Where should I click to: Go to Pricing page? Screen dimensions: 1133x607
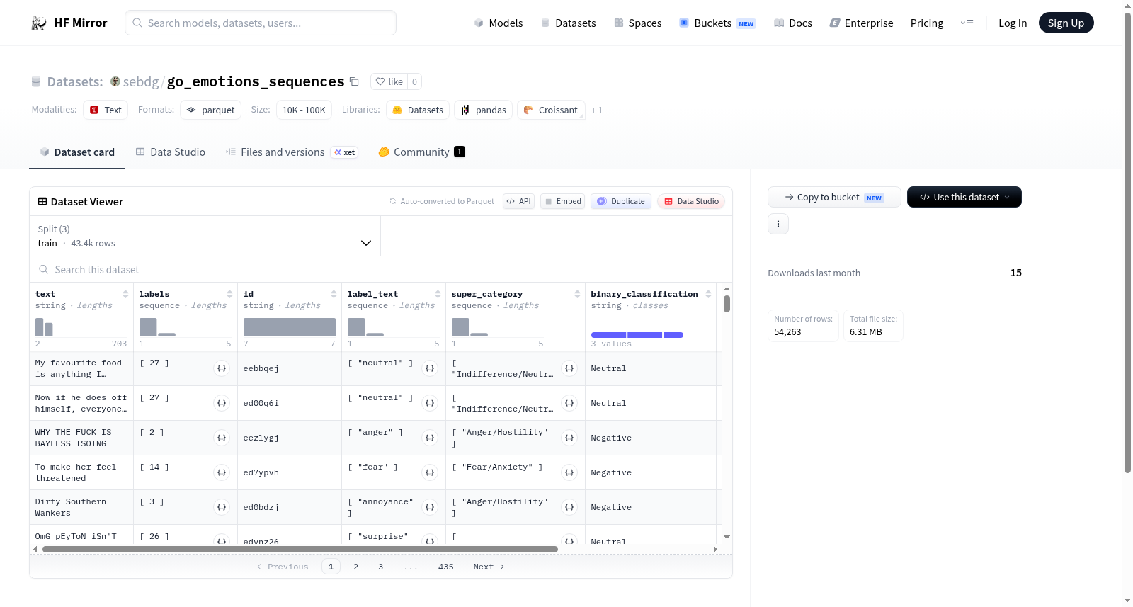tap(927, 23)
